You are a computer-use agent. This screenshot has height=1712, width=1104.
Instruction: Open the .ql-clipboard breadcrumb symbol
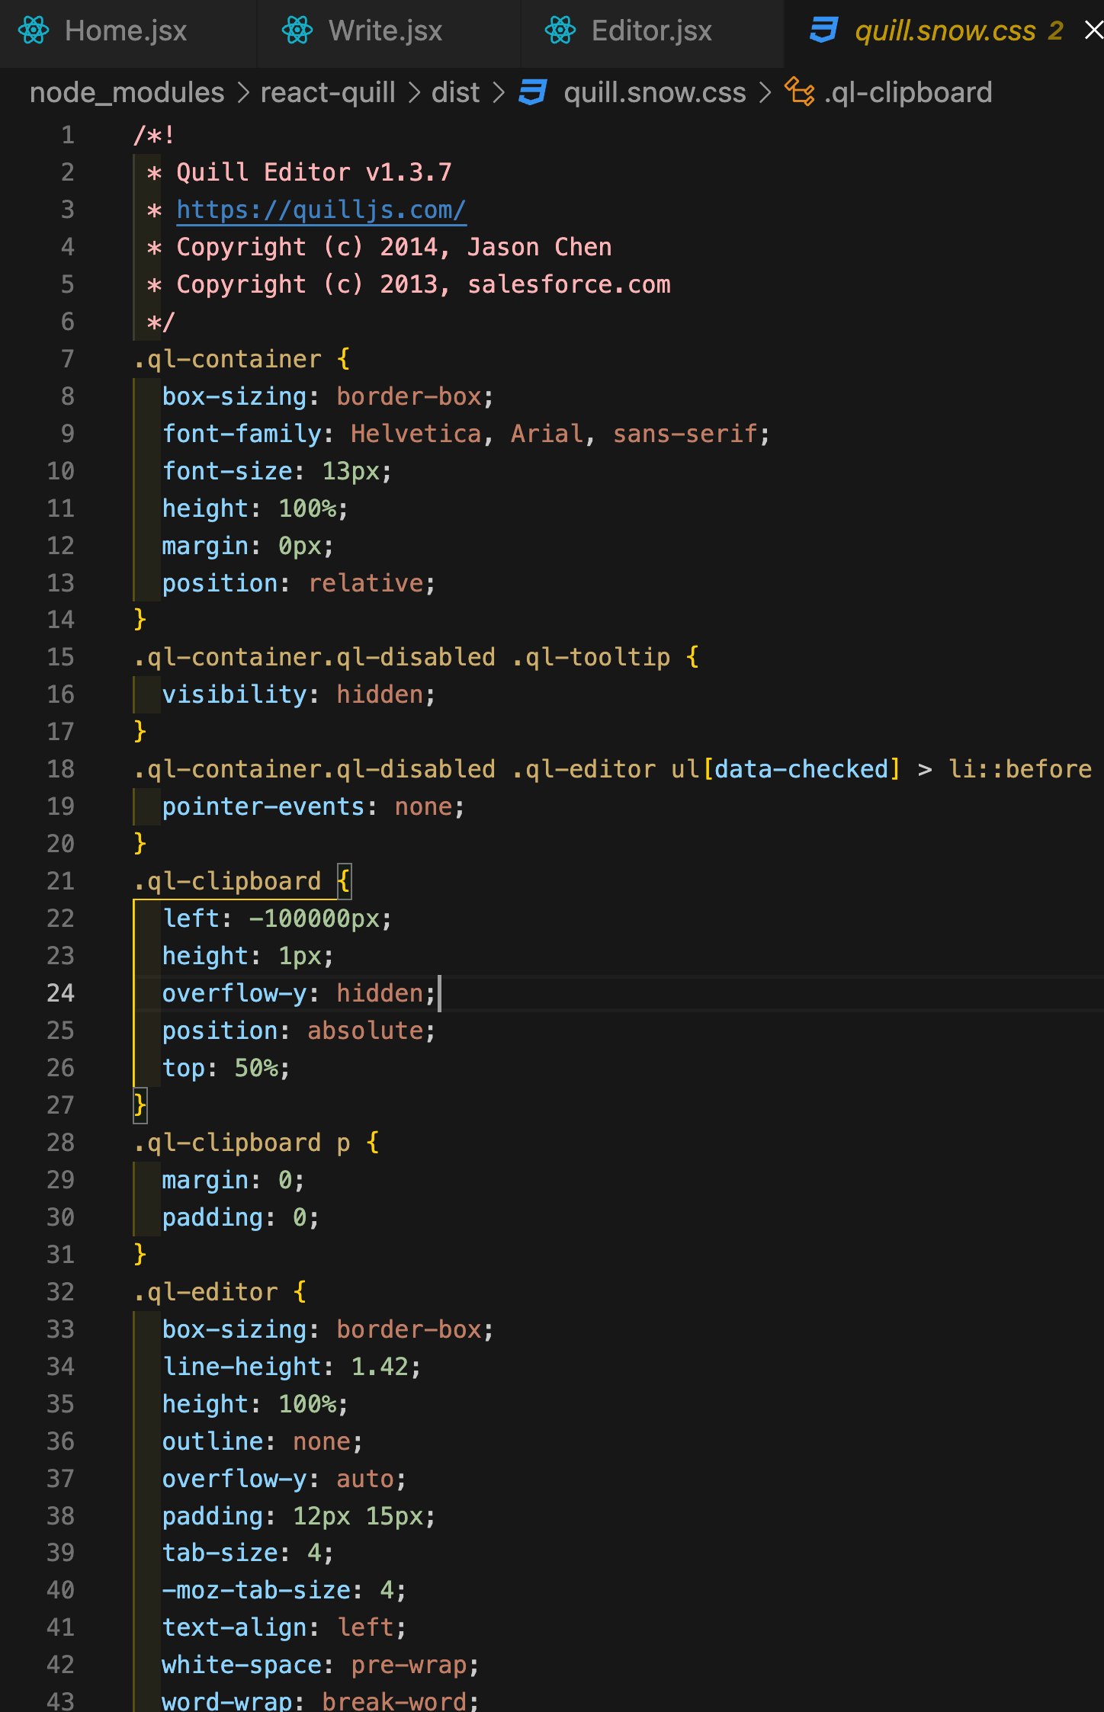[908, 92]
